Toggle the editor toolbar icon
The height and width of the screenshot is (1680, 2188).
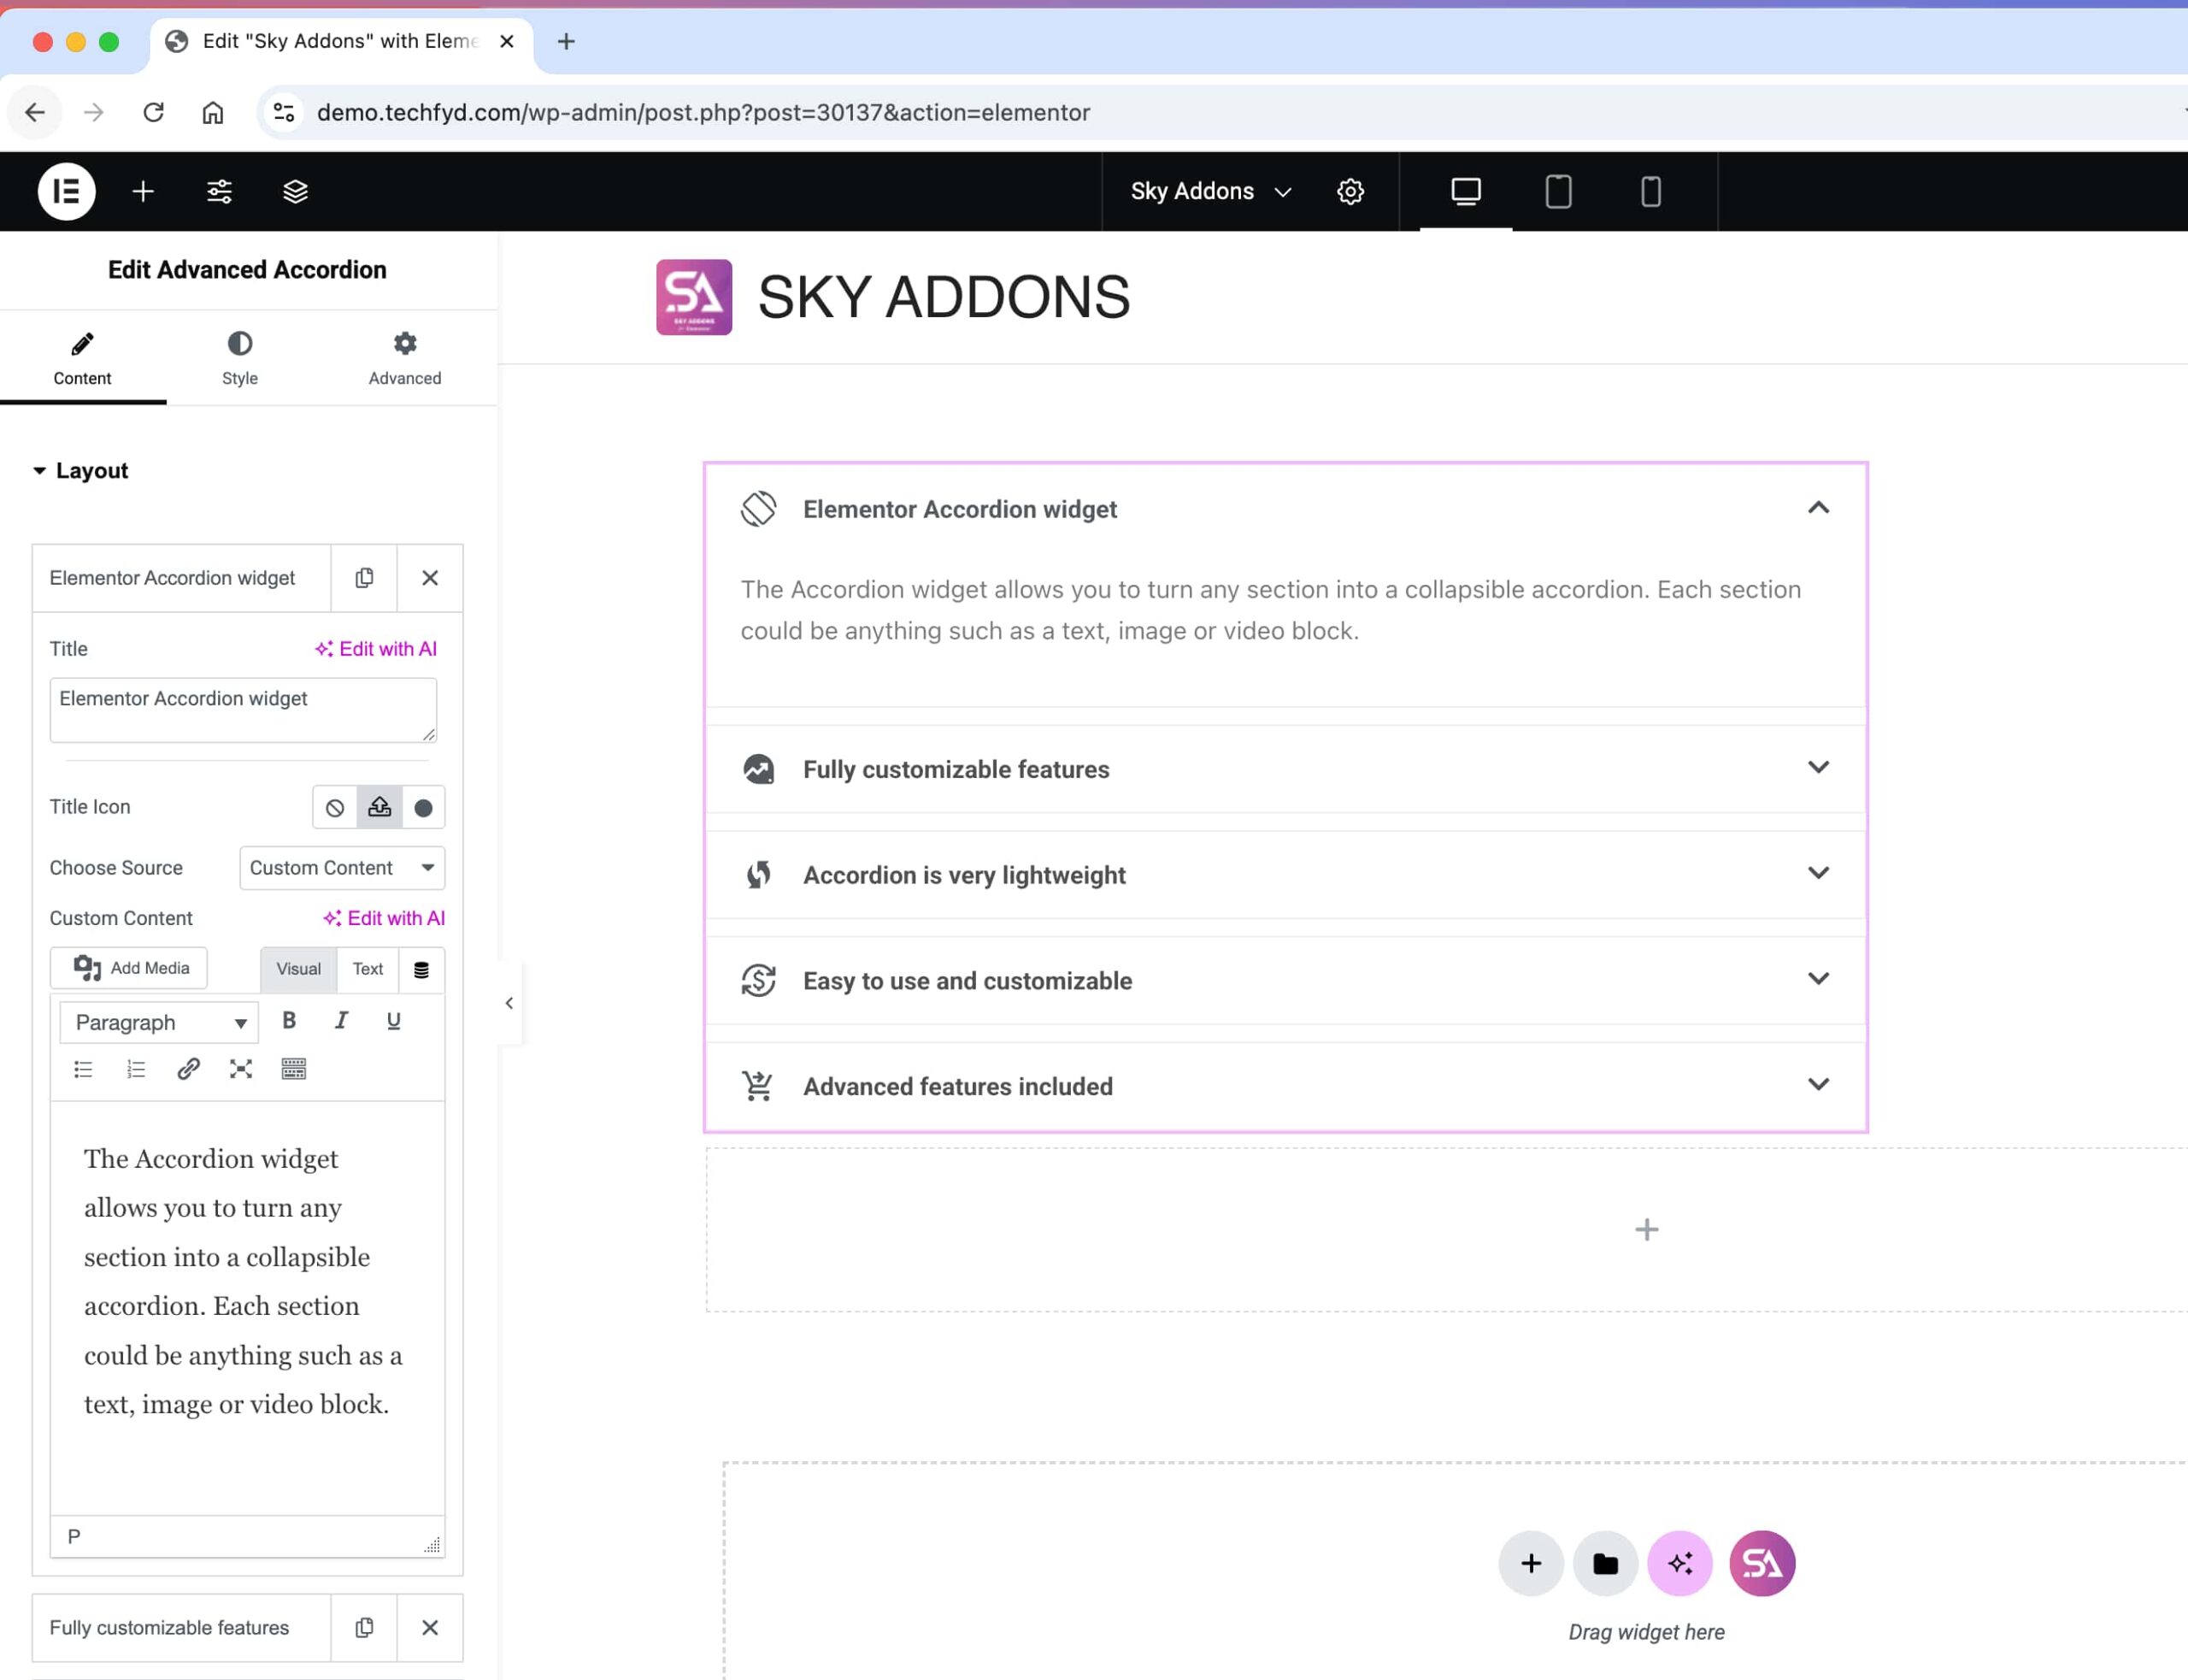(294, 1069)
